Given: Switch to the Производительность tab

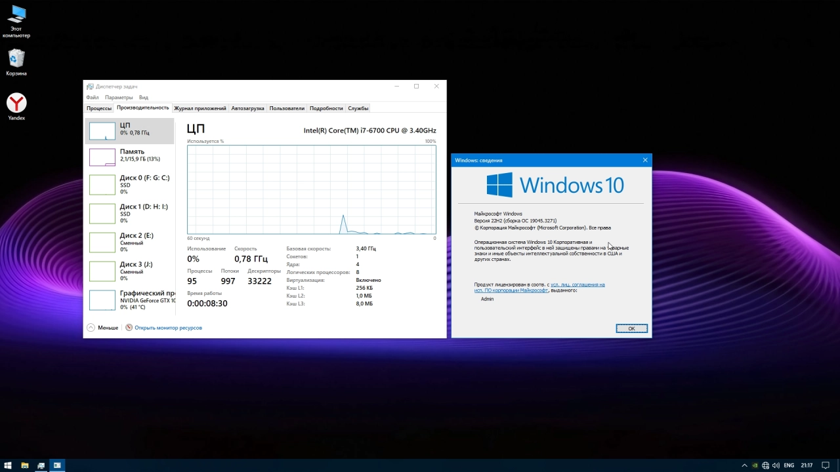Looking at the screenshot, I should [x=142, y=108].
